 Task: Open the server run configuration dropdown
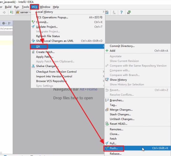(x=23, y=12)
